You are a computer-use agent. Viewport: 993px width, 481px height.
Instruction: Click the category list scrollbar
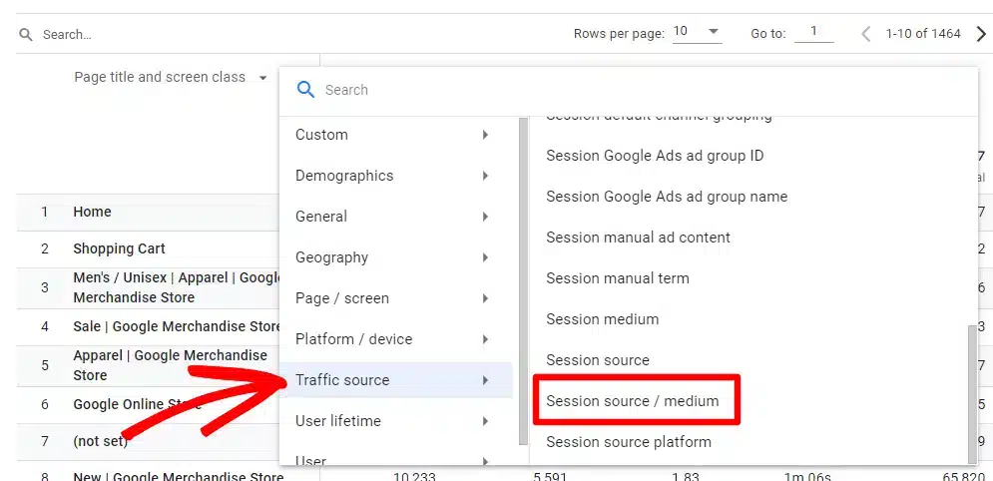pos(523,281)
